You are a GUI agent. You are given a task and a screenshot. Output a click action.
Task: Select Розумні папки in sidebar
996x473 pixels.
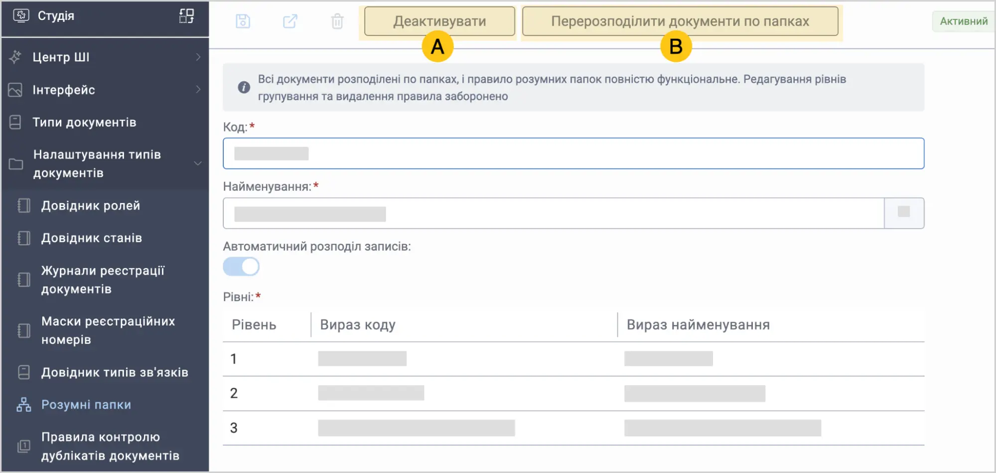click(x=105, y=405)
